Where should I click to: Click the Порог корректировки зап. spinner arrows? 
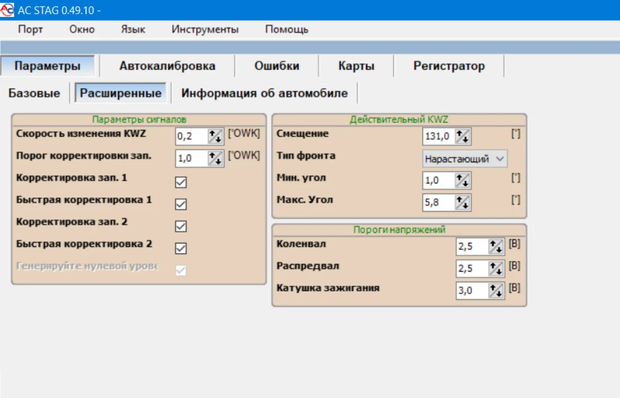(x=216, y=159)
